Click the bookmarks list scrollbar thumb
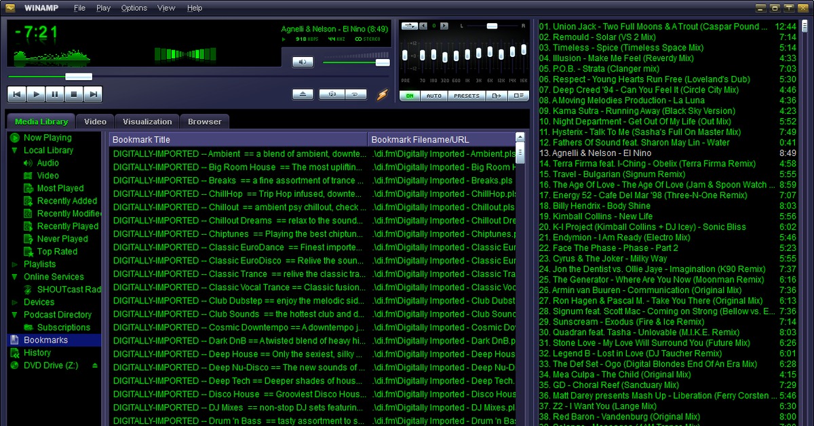This screenshot has width=814, height=426. click(x=520, y=153)
